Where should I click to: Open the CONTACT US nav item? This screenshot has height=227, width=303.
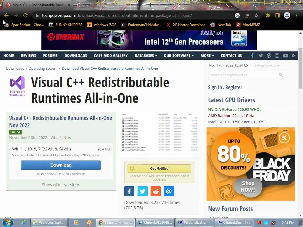tap(231, 56)
